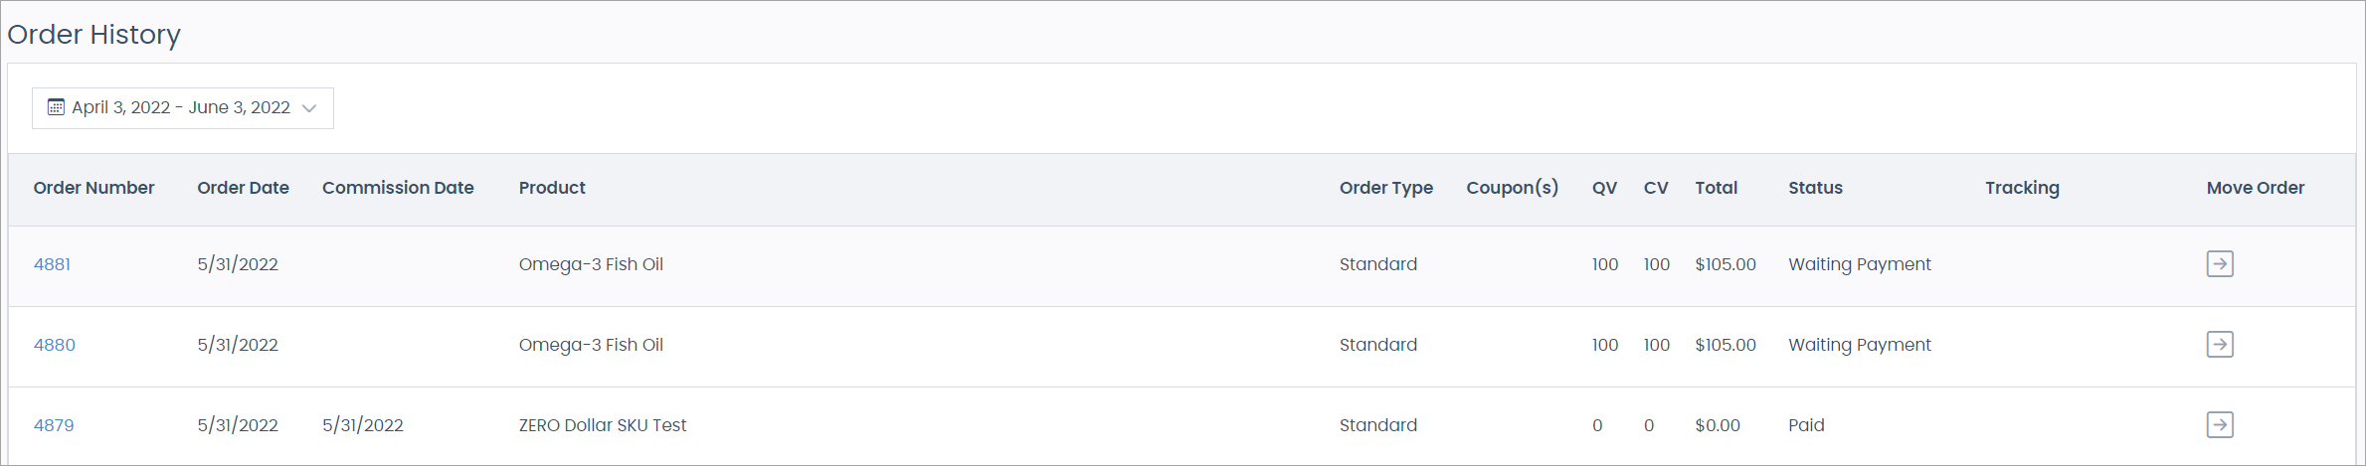
Task: Expand the date range dropdown chevron
Action: pyautogui.click(x=309, y=108)
